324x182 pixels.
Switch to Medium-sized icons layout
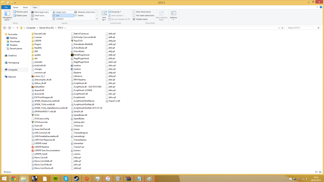point(85,12)
